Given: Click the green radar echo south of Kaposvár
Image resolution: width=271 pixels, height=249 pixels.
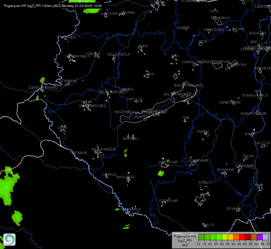Looking at the screenshot, I should [x=161, y=173].
